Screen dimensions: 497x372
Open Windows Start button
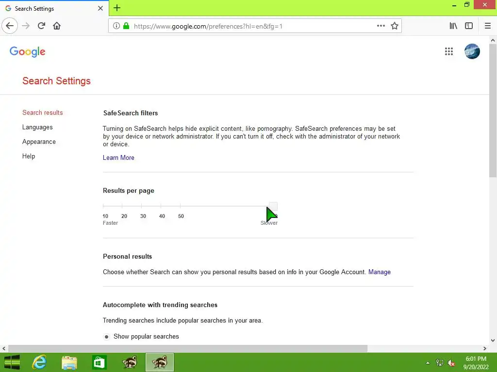(x=12, y=362)
